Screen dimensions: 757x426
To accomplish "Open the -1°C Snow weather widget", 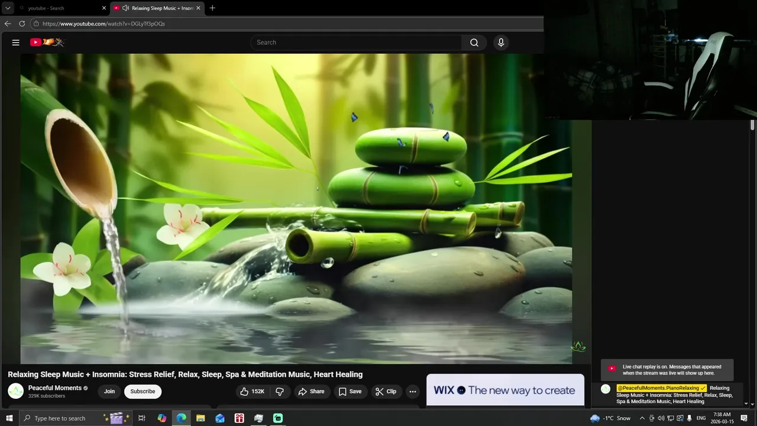I will (610, 418).
